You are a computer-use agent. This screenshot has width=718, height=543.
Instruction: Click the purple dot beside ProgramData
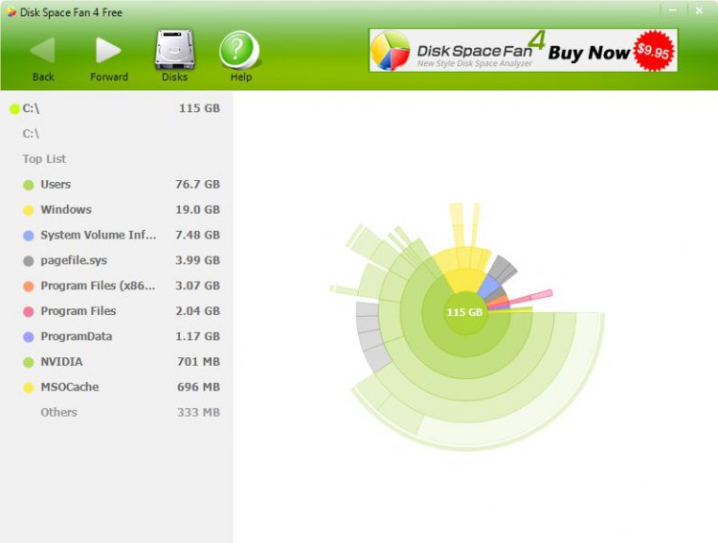tap(29, 337)
